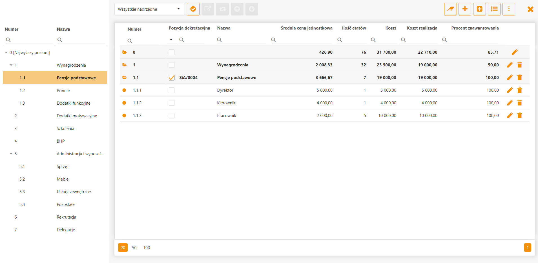Open Pozycja dekretacyjna filter dropdown arrow
The image size is (538, 263).
click(171, 40)
